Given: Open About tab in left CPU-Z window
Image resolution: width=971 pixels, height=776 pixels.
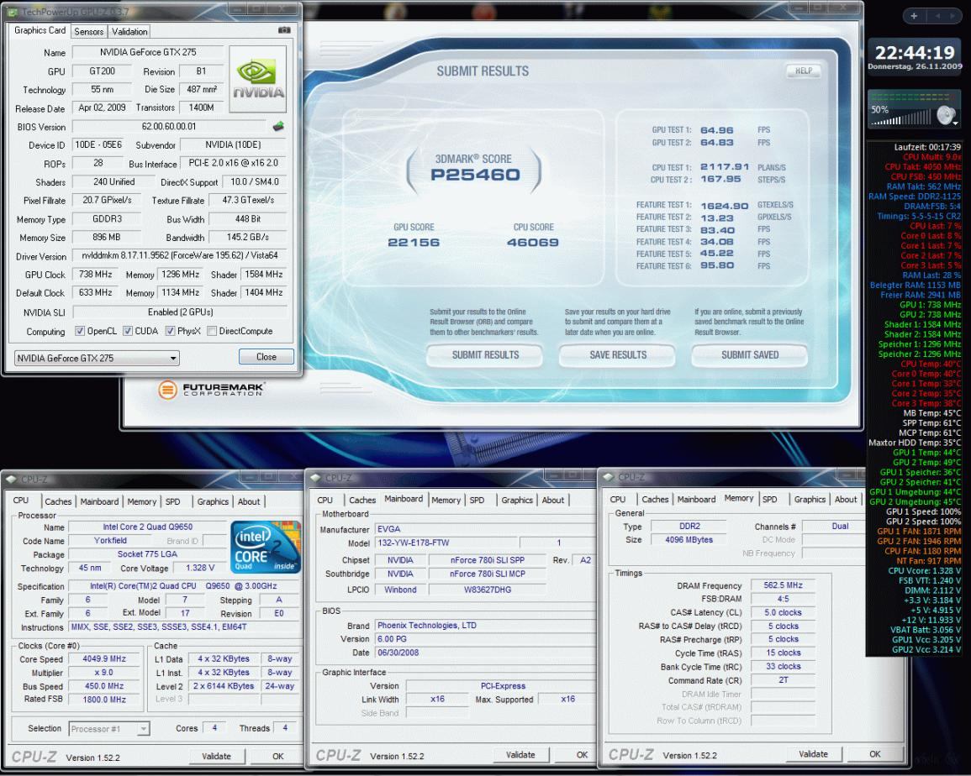Looking at the screenshot, I should click(x=249, y=501).
